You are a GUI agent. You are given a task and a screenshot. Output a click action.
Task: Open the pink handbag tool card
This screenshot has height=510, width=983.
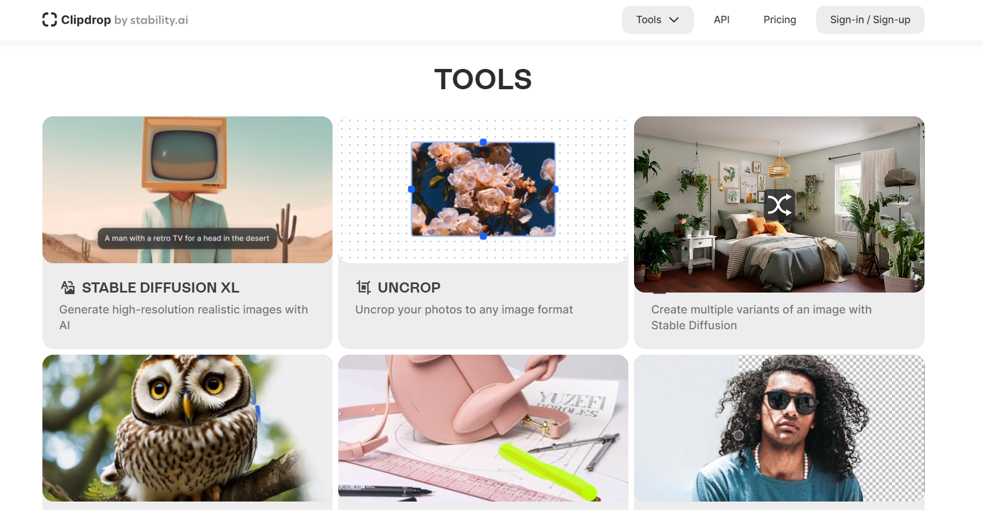point(483,428)
